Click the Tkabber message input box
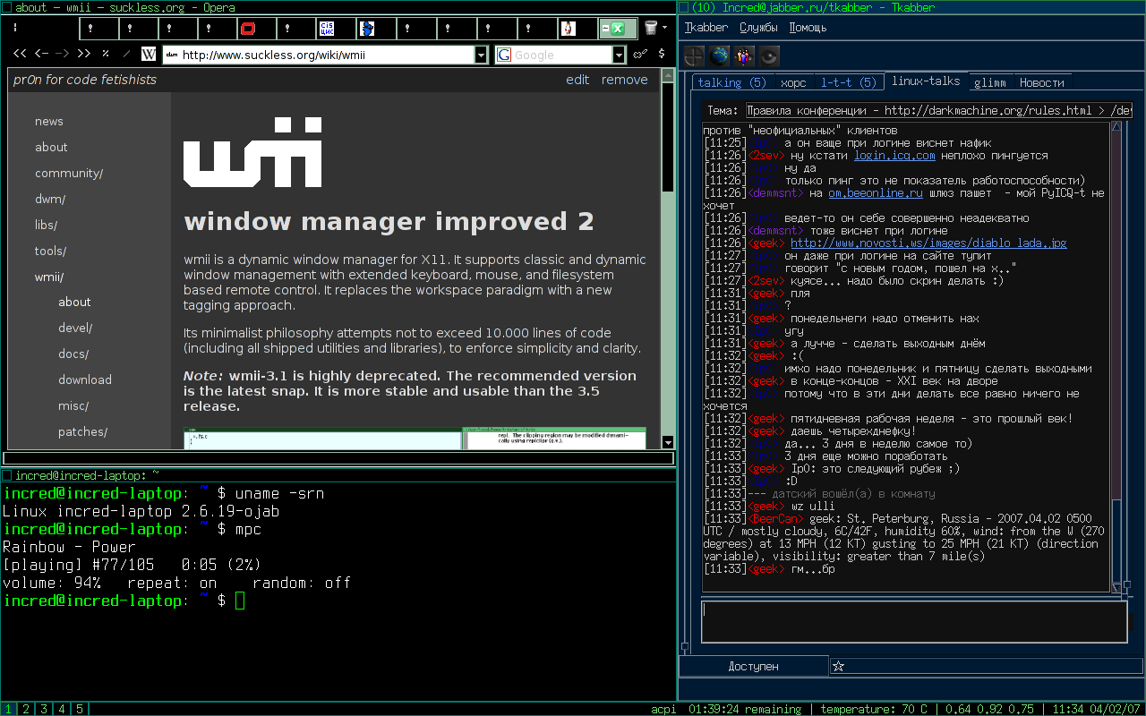This screenshot has height=716, width=1146. 913,621
